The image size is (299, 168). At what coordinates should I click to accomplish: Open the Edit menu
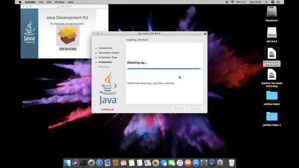(49, 2)
